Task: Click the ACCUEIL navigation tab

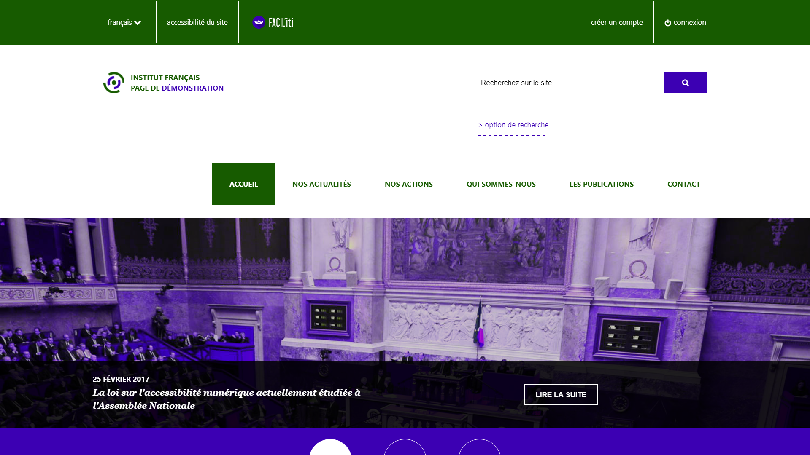Action: click(244, 184)
